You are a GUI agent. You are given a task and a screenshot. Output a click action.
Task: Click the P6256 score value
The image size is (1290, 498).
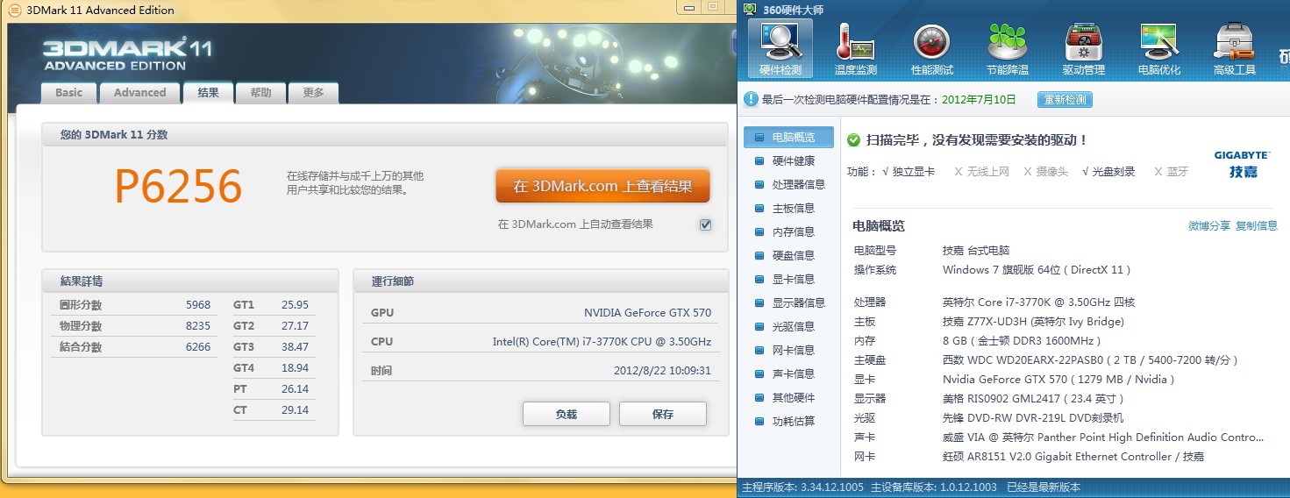(179, 187)
